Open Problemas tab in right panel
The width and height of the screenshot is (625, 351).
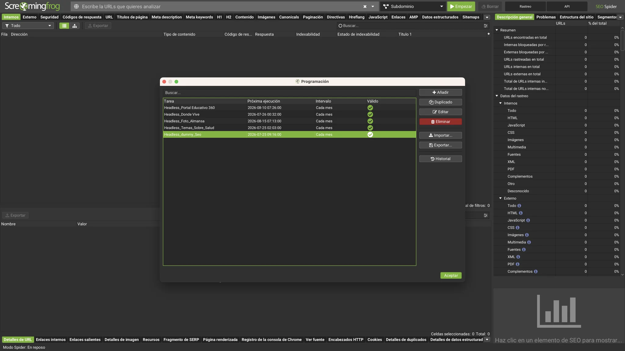(x=546, y=17)
